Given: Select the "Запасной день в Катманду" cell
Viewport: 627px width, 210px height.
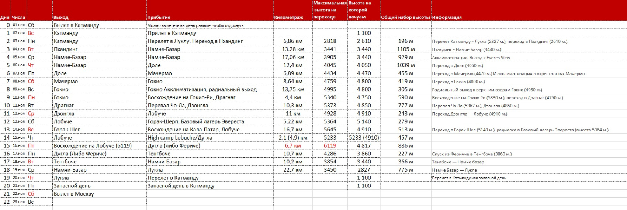Looking at the screenshot, I should click(181, 186).
